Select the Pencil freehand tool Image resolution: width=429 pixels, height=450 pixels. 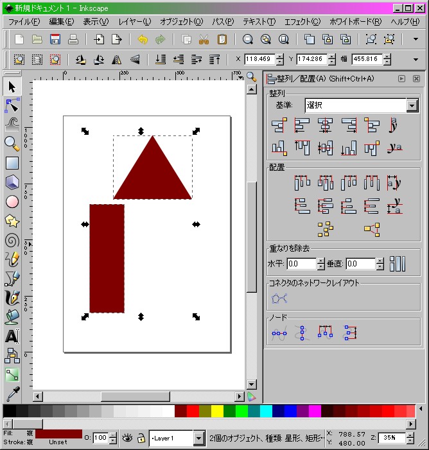click(x=12, y=259)
